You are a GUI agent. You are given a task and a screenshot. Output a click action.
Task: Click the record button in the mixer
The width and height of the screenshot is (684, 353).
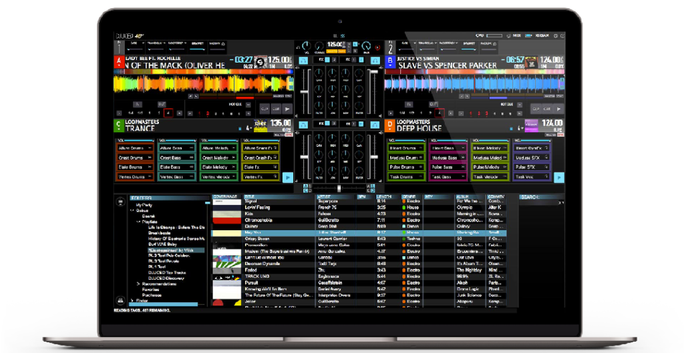(x=378, y=47)
